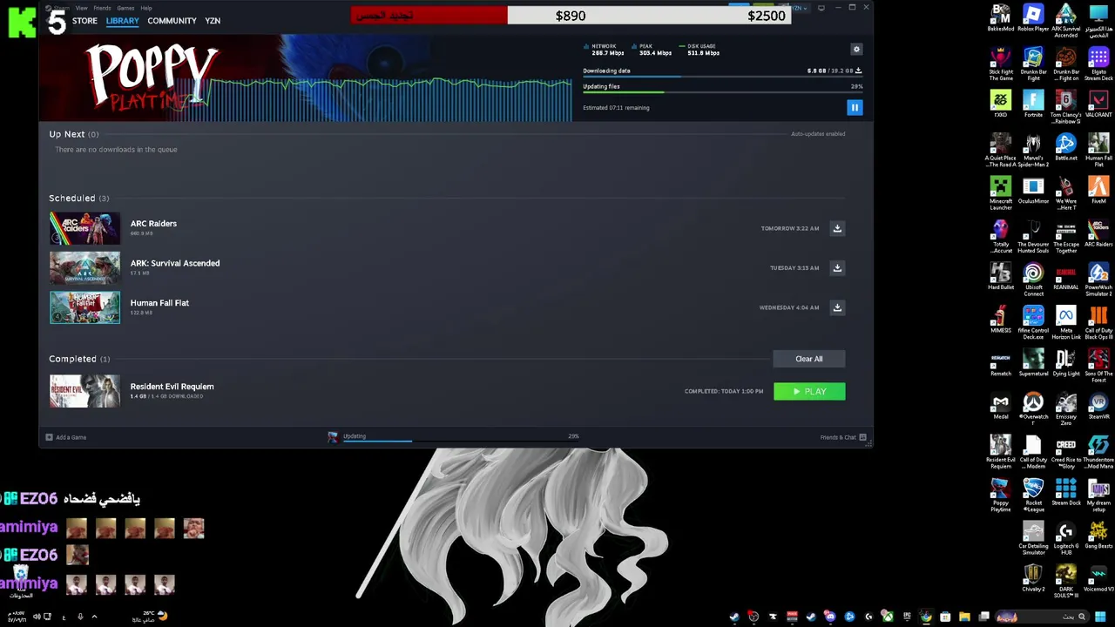Open File Explorer folder on taskbar
This screenshot has height=627, width=1115.
click(x=964, y=617)
